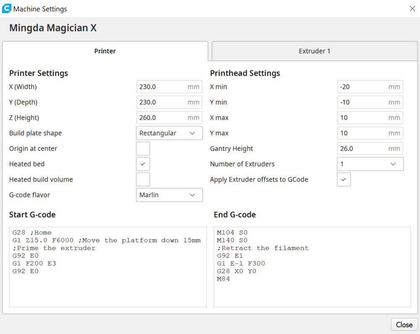This screenshot has width=420, height=334.
Task: Click the 'Printhead Settings' section heading
Action: 245,73
